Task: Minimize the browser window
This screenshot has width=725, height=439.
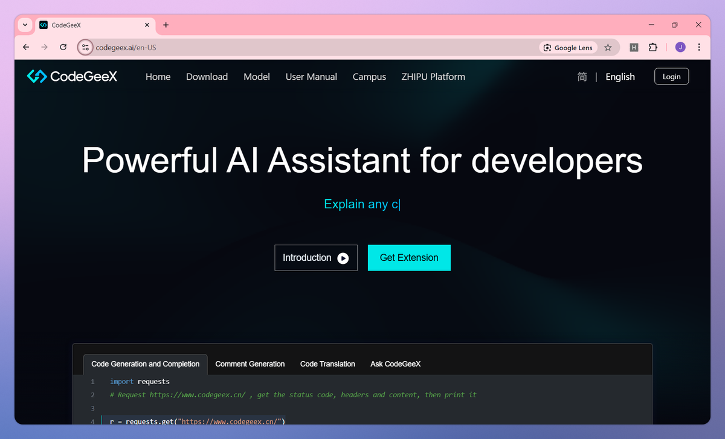Action: [651, 25]
